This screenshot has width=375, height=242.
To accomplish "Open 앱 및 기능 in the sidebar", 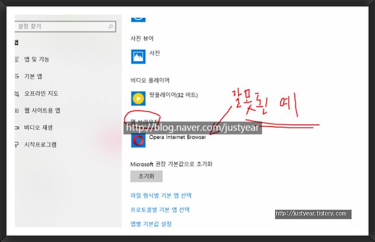I will pos(36,59).
